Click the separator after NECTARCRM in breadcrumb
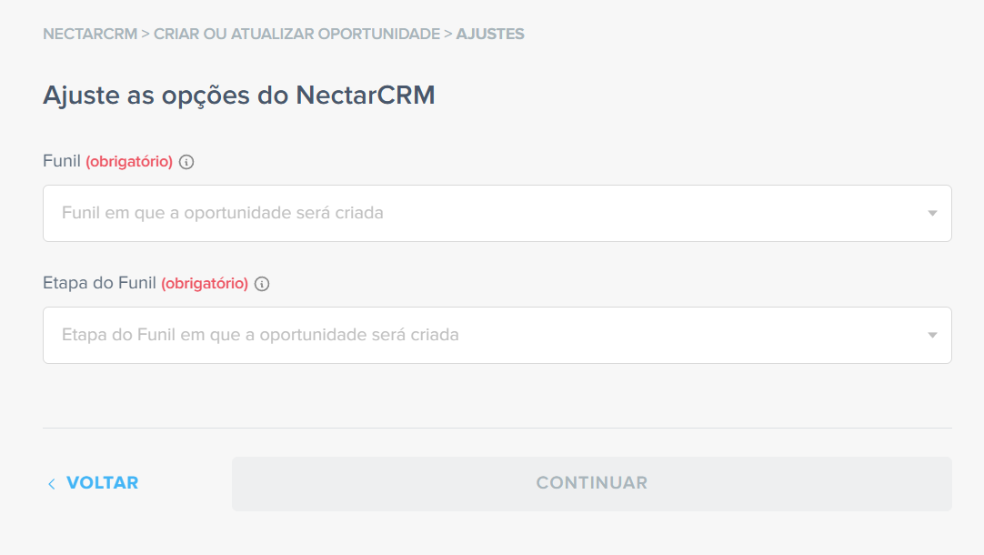984x555 pixels. [146, 34]
